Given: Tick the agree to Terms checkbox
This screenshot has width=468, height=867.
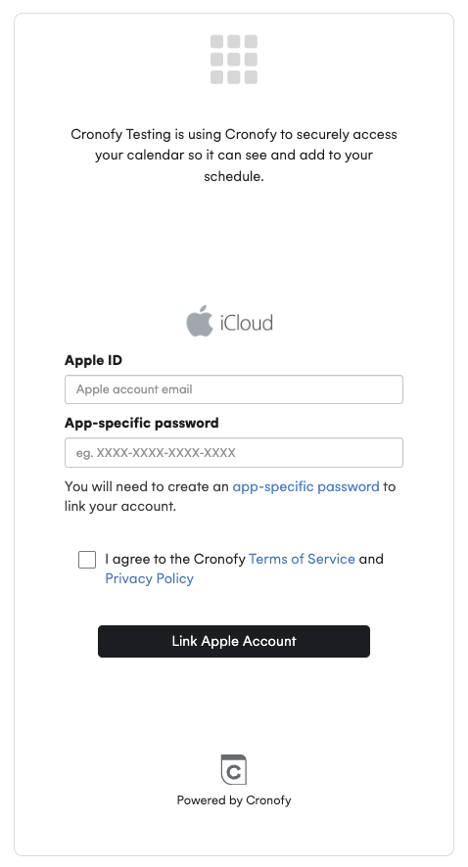Looking at the screenshot, I should pos(87,560).
